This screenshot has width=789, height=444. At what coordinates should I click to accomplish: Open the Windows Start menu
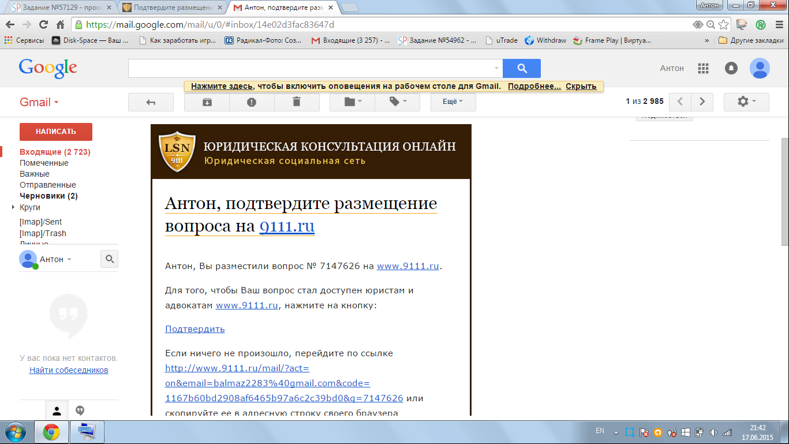click(x=16, y=432)
